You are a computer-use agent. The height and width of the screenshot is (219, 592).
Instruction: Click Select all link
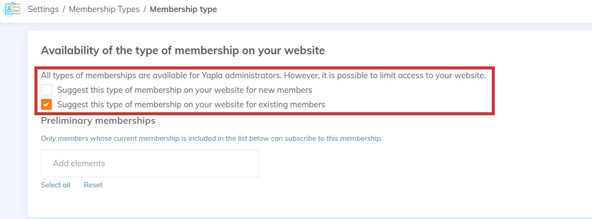pos(55,185)
